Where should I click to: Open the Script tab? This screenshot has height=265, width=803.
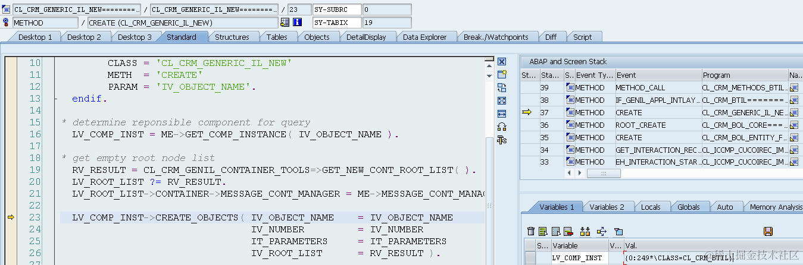pos(582,37)
